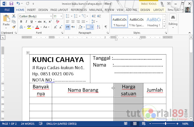
Task: Zoom in with the plus button
Action: [177, 124]
